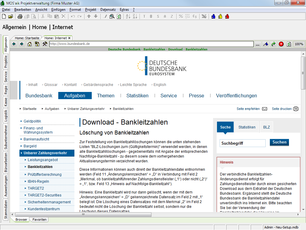
Task: Select the Kasse vertical sidebar tab
Action: 6,102
